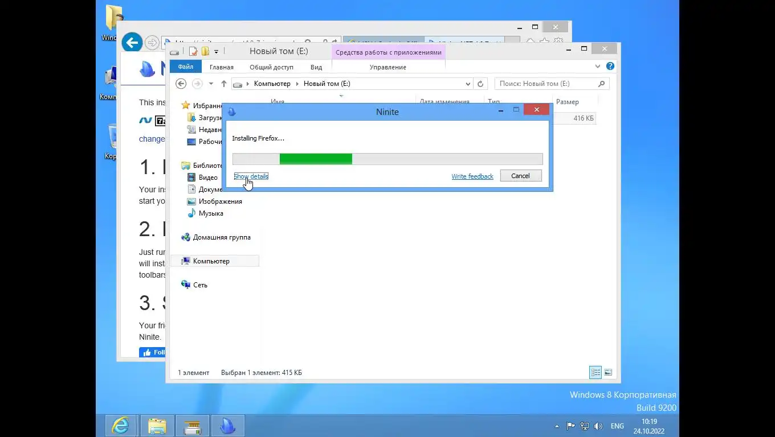The height and width of the screenshot is (437, 775).
Task: Click the Show details link in Ninite
Action: [x=251, y=176]
